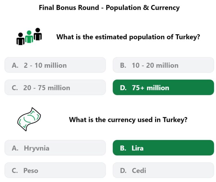This screenshot has height=182, width=216.
Task: Click letter D of 75+ million option
Action: click(123, 88)
